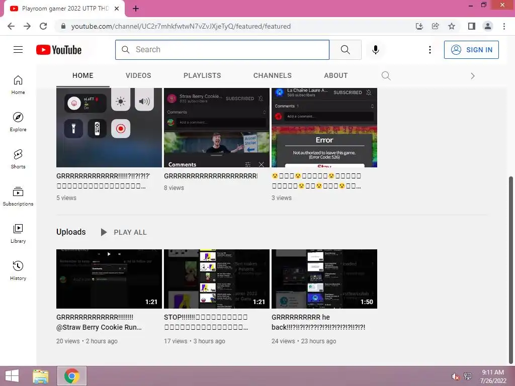Click the Uploads section heading

pos(71,232)
